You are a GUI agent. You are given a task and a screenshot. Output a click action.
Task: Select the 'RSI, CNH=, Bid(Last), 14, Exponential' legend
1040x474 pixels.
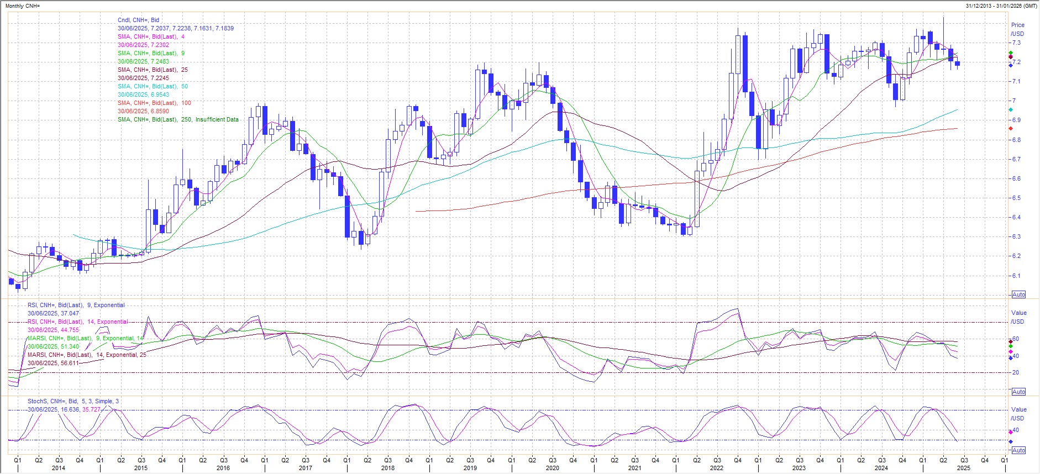78,322
